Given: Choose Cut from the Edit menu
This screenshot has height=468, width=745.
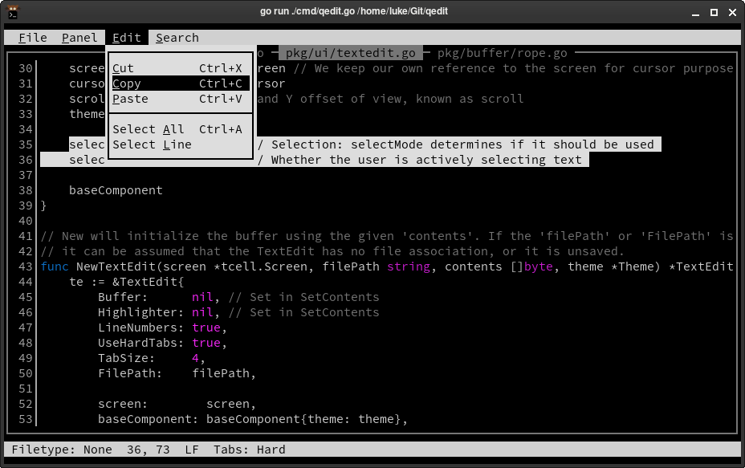Looking at the screenshot, I should pos(181,68).
